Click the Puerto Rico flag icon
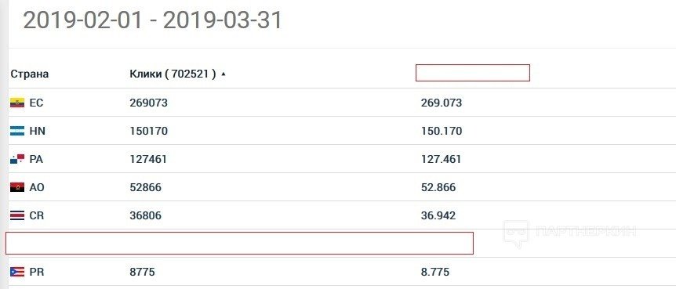This screenshot has width=676, height=289. pyautogui.click(x=17, y=273)
